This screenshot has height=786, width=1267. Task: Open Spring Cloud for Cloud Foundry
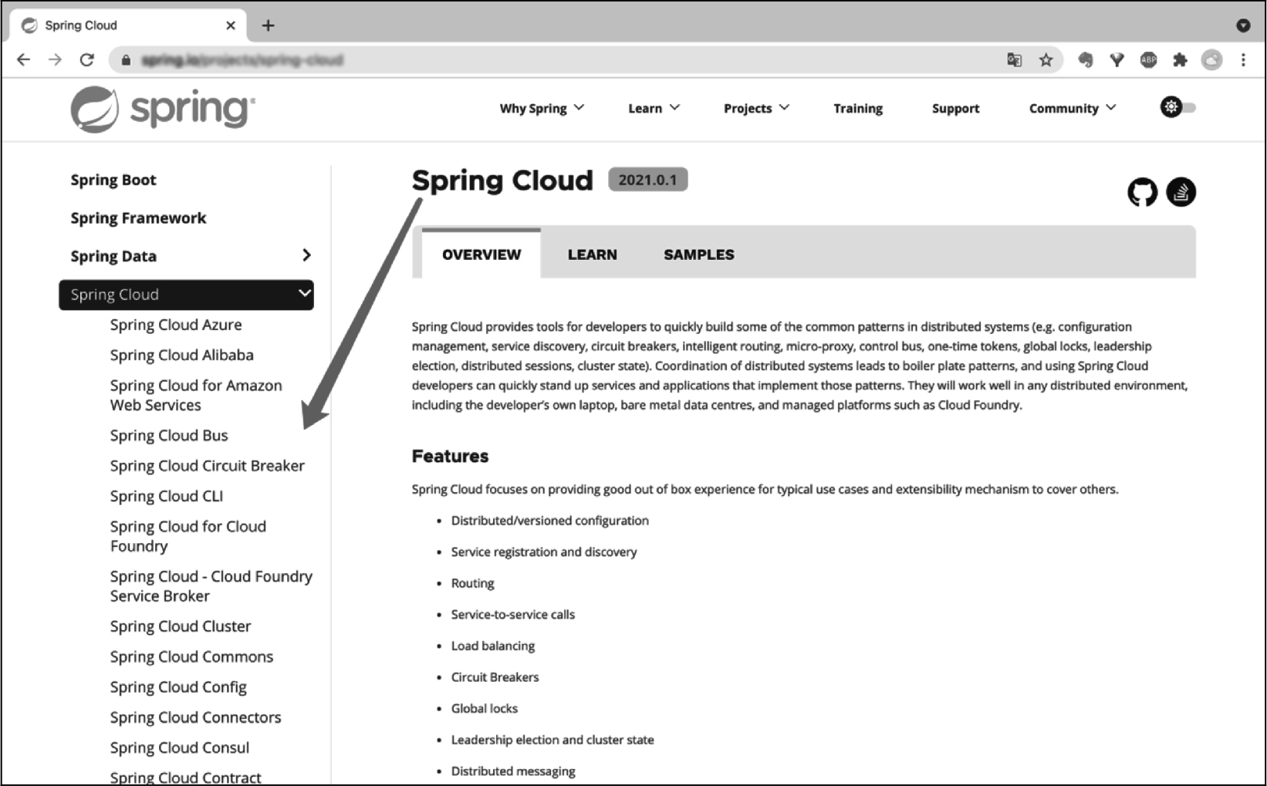point(188,536)
